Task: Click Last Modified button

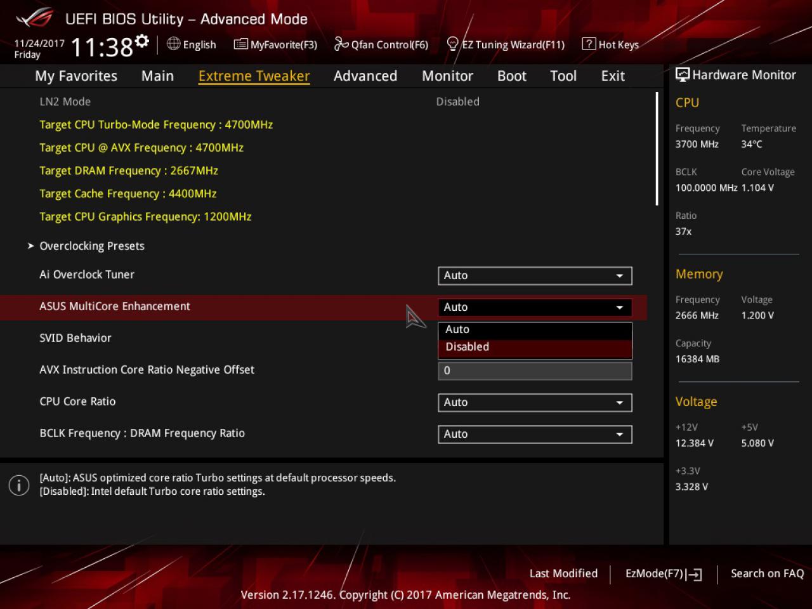Action: pos(563,573)
